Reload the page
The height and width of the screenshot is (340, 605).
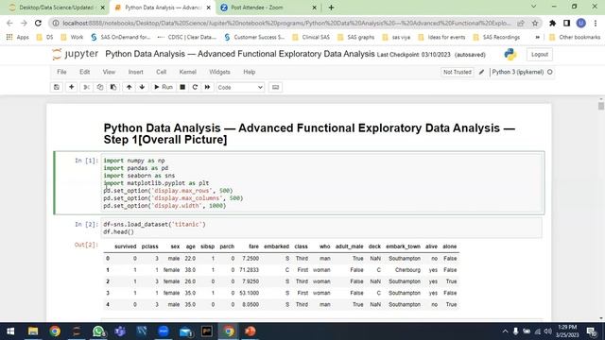(x=38, y=23)
